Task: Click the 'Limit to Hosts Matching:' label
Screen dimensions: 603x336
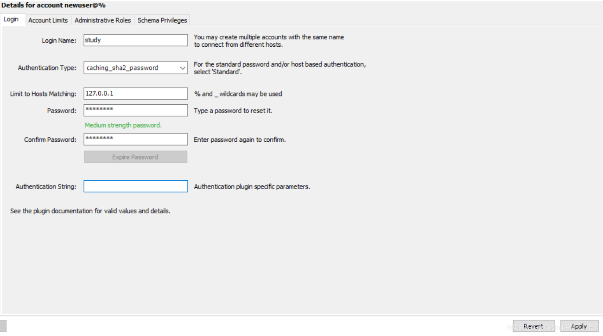Action: point(43,94)
